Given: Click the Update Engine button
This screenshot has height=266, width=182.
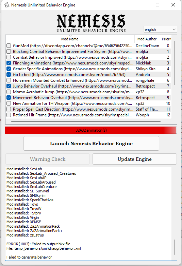Looking at the screenshot, I should coord(135,159).
